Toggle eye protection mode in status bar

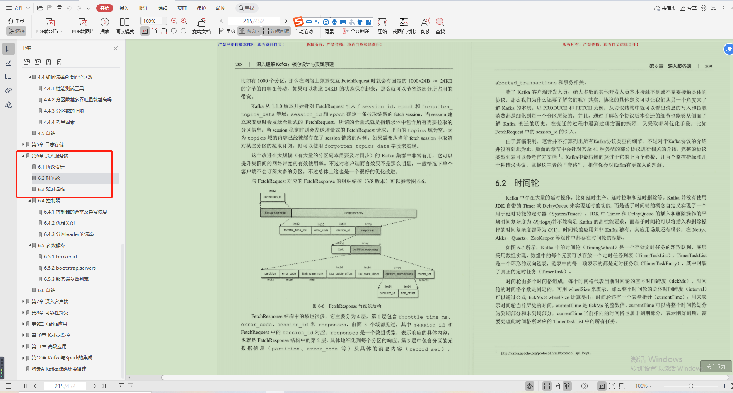530,386
